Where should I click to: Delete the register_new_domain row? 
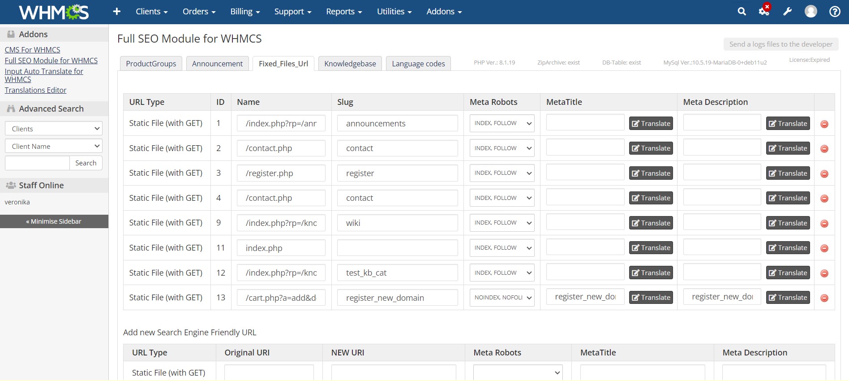[x=824, y=298]
